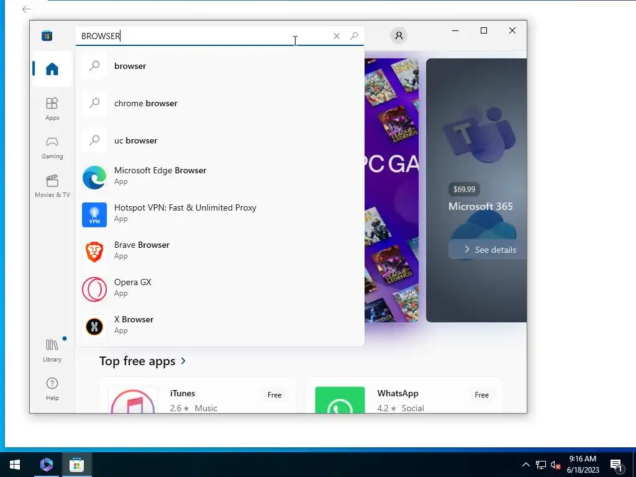The image size is (636, 477).
Task: Open the user account profile icon
Action: pos(399,35)
